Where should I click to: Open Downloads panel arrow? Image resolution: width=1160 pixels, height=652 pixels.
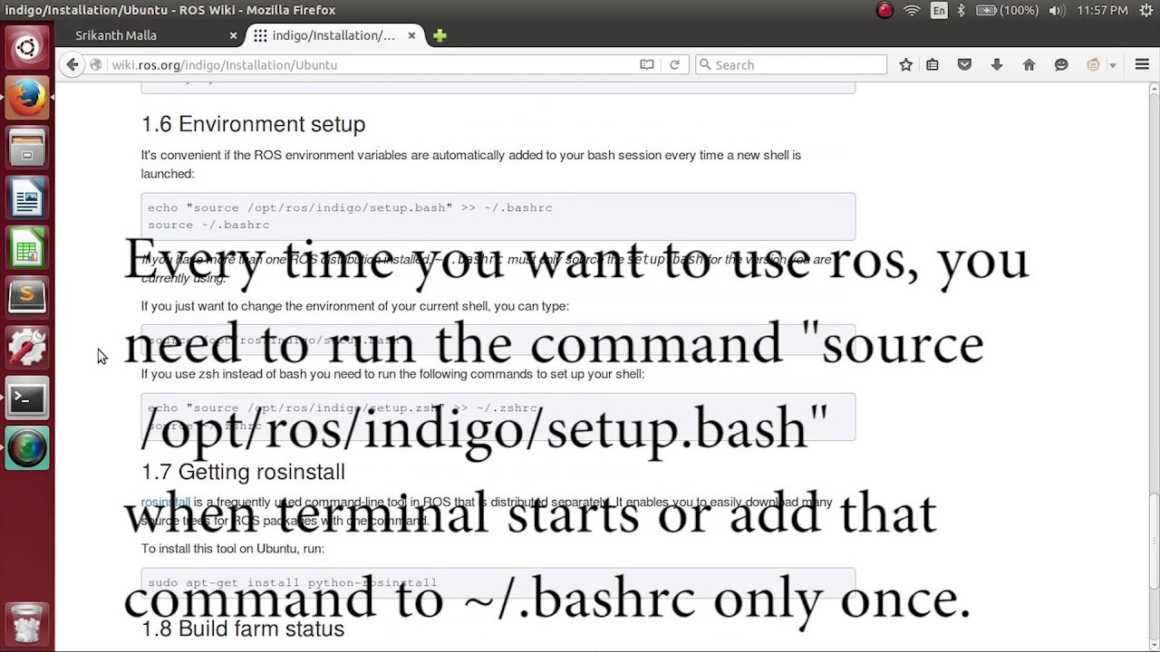click(x=997, y=64)
